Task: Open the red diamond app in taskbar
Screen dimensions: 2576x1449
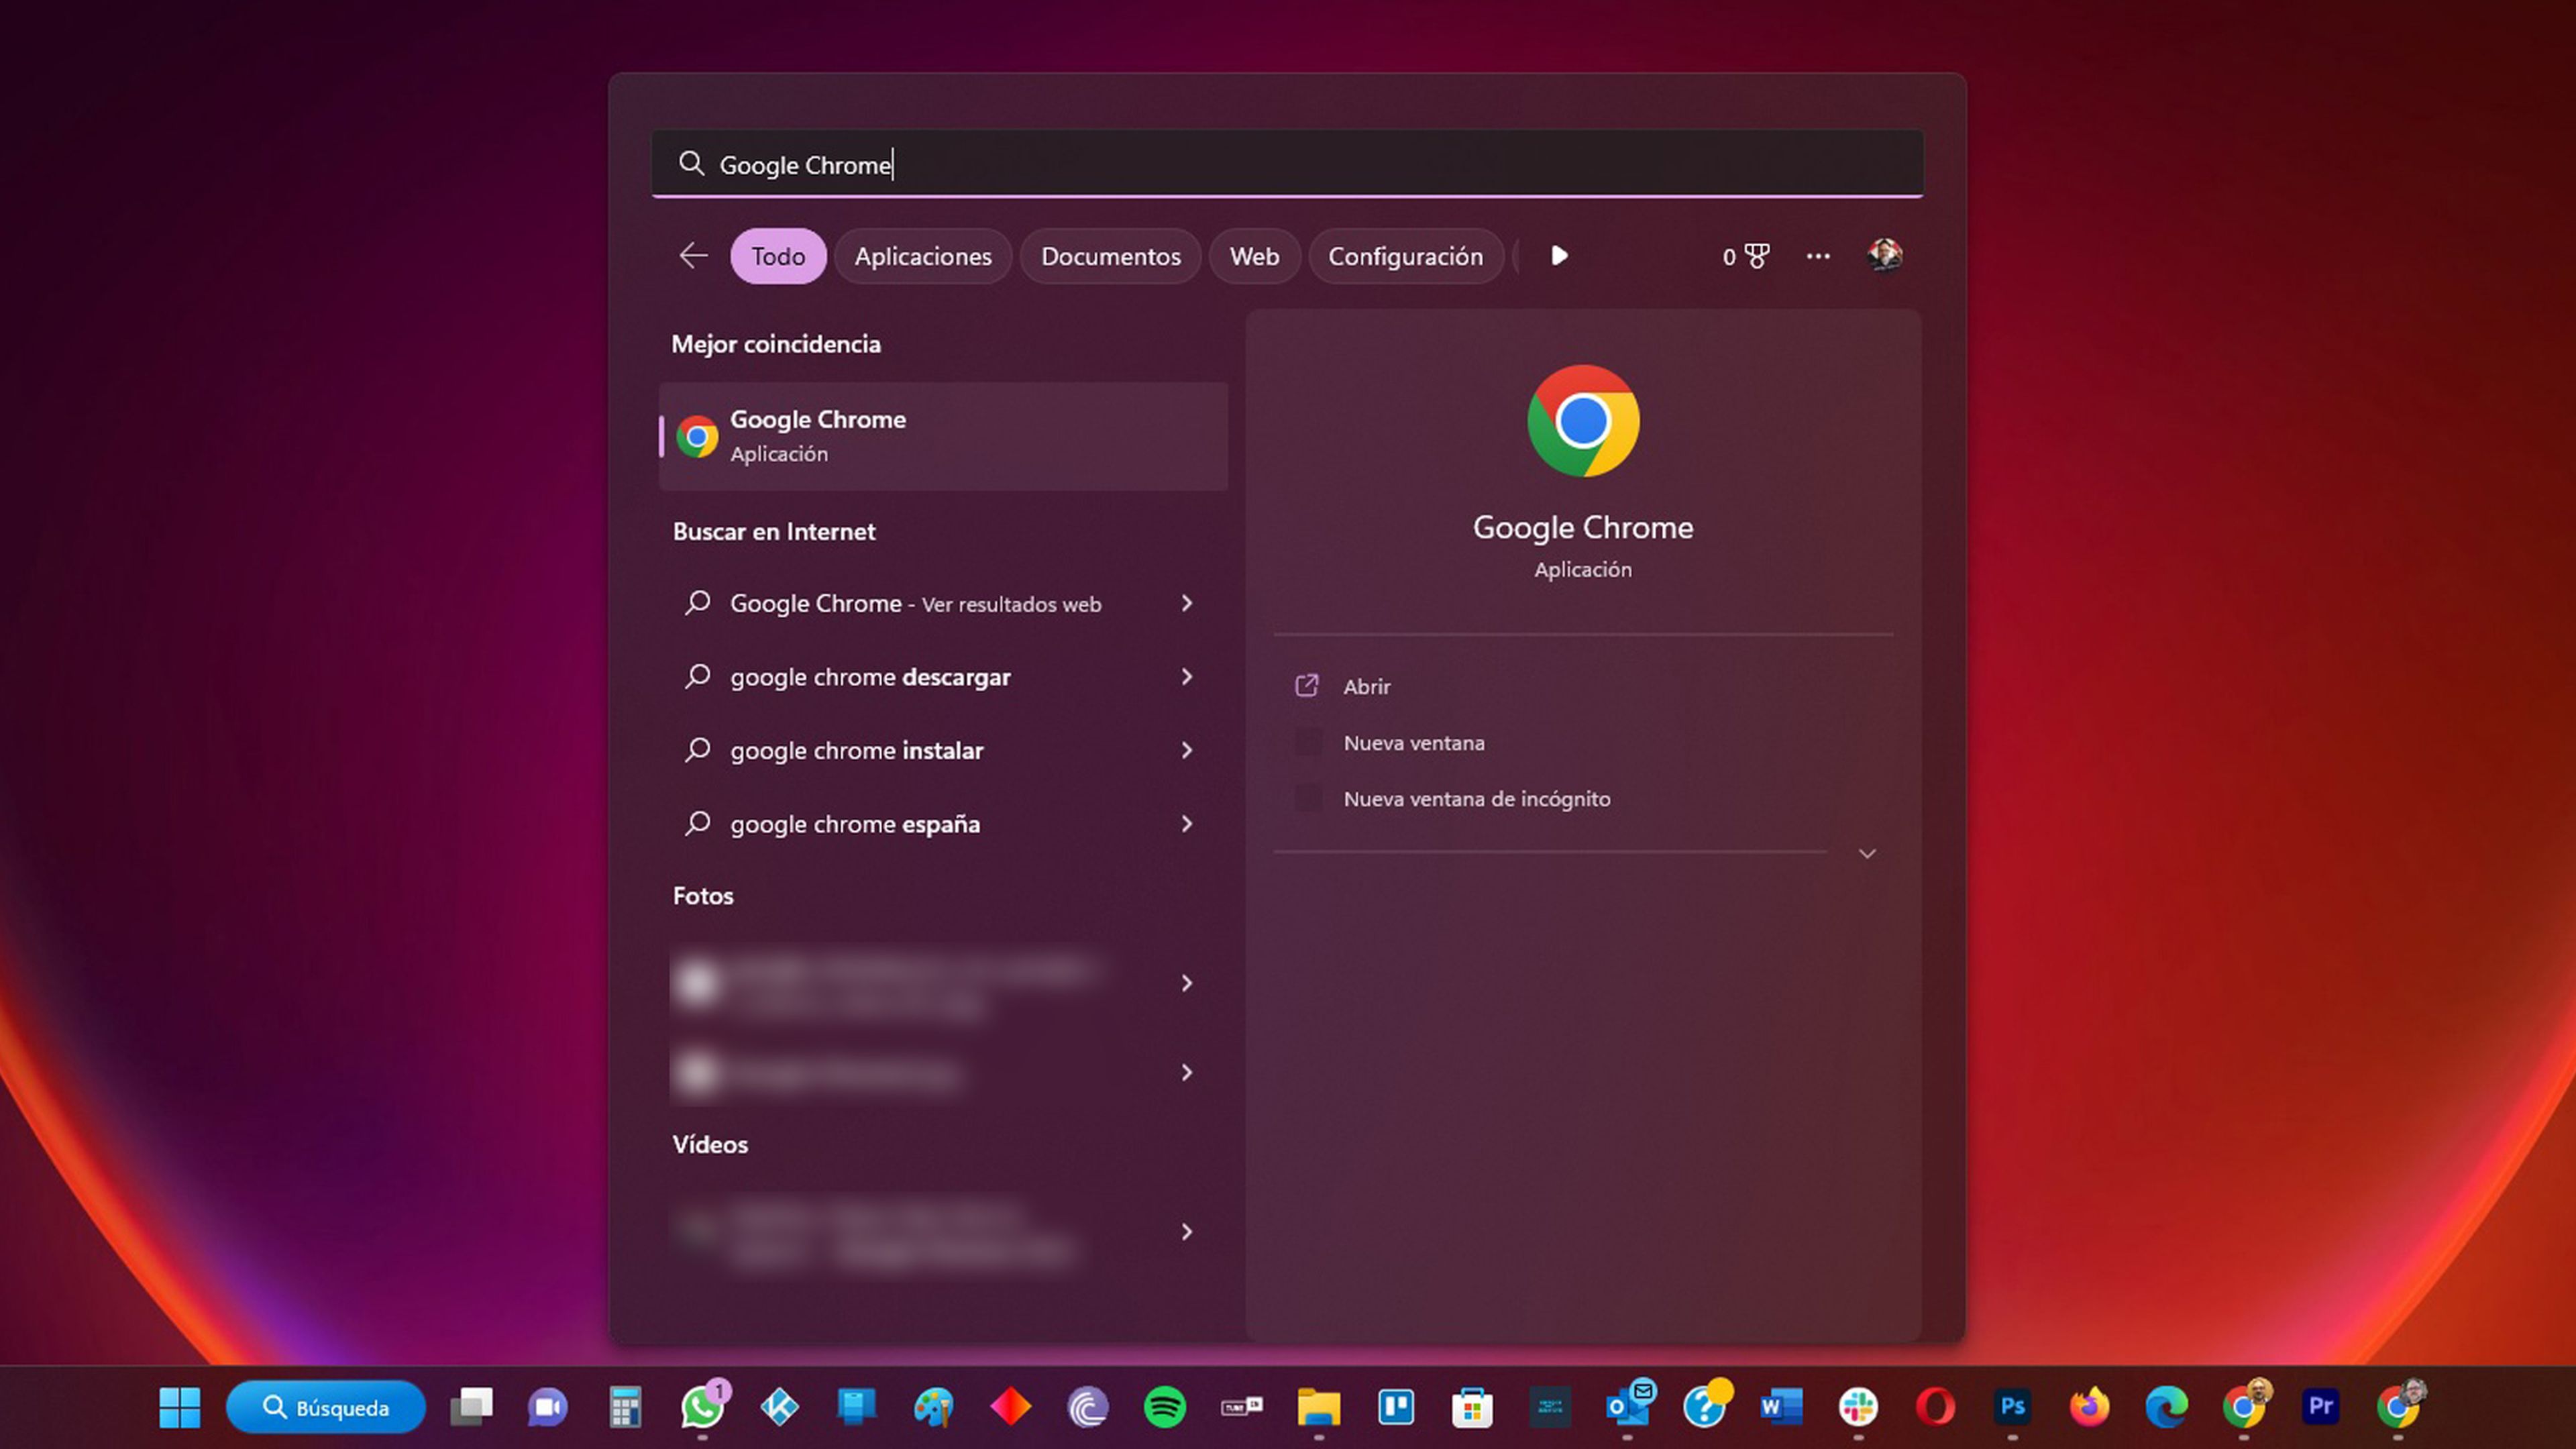Action: pos(1010,1407)
